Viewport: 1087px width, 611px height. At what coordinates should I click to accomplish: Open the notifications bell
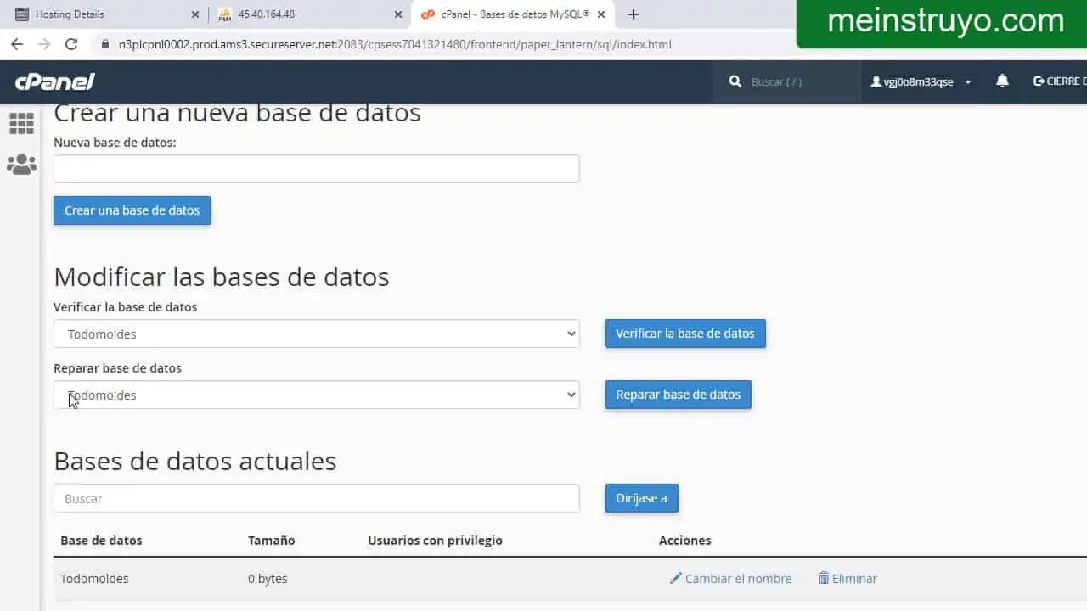(1002, 81)
